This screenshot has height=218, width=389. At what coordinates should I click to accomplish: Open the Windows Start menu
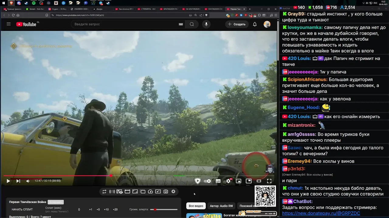[4, 3]
